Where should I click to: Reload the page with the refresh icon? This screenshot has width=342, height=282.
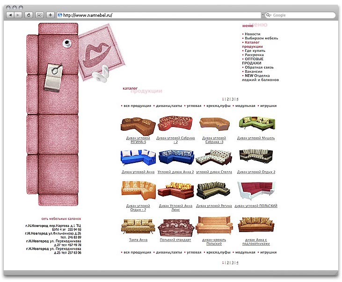pyautogui.click(x=29, y=15)
